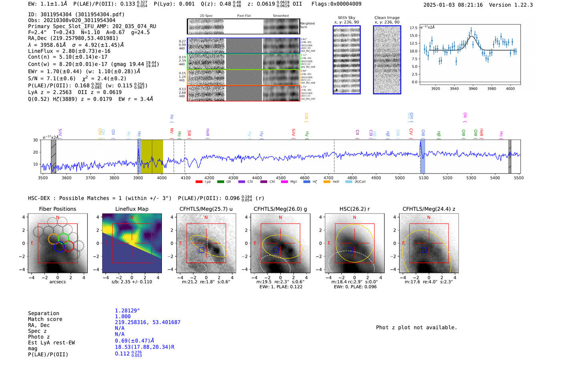Click the CFHTLS/Meg(26.0) g-band image
This screenshot has width=561, height=382.
click(280, 243)
